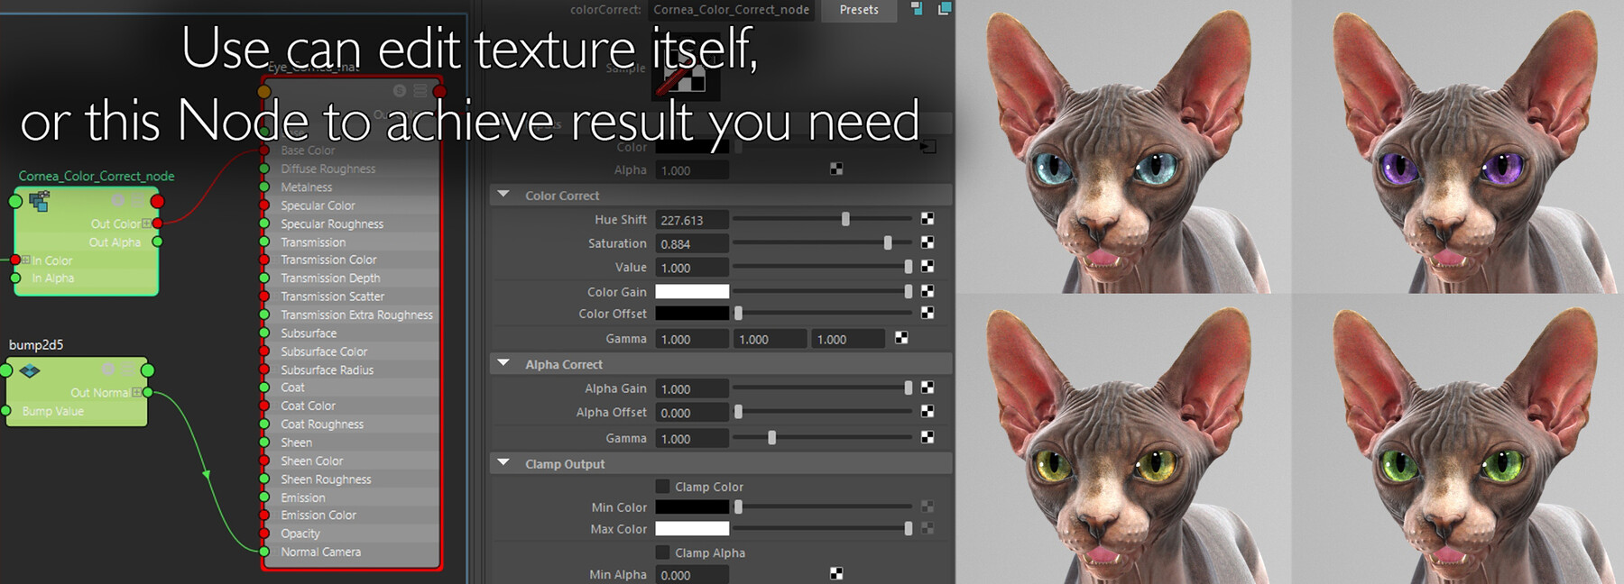Screen dimensions: 1624x584
Task: Enable the Clamp Color checkbox
Action: pos(662,487)
